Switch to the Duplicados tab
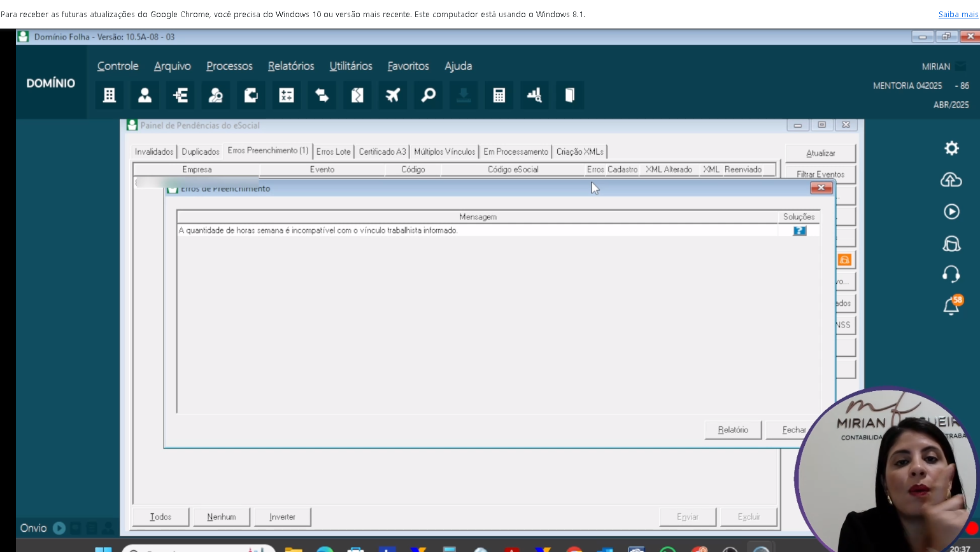Image resolution: width=980 pixels, height=552 pixels. point(201,152)
